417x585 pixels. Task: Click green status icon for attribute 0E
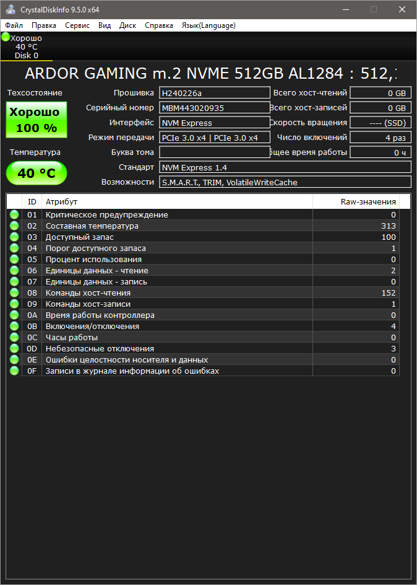coord(14,359)
